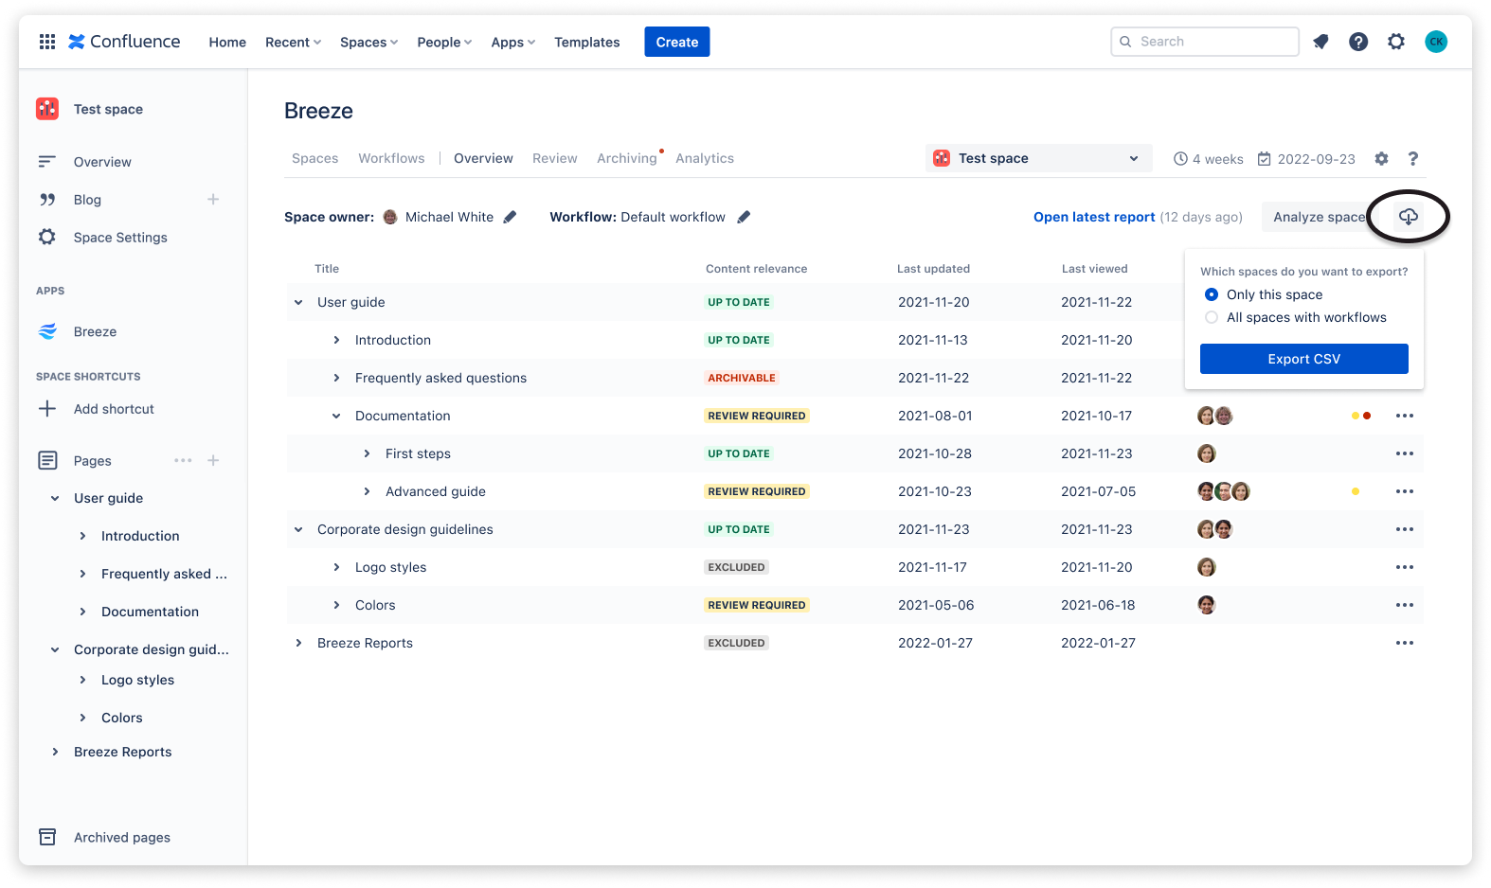The height and width of the screenshot is (888, 1491).
Task: Edit workflow with pencil icon
Action: (x=744, y=217)
